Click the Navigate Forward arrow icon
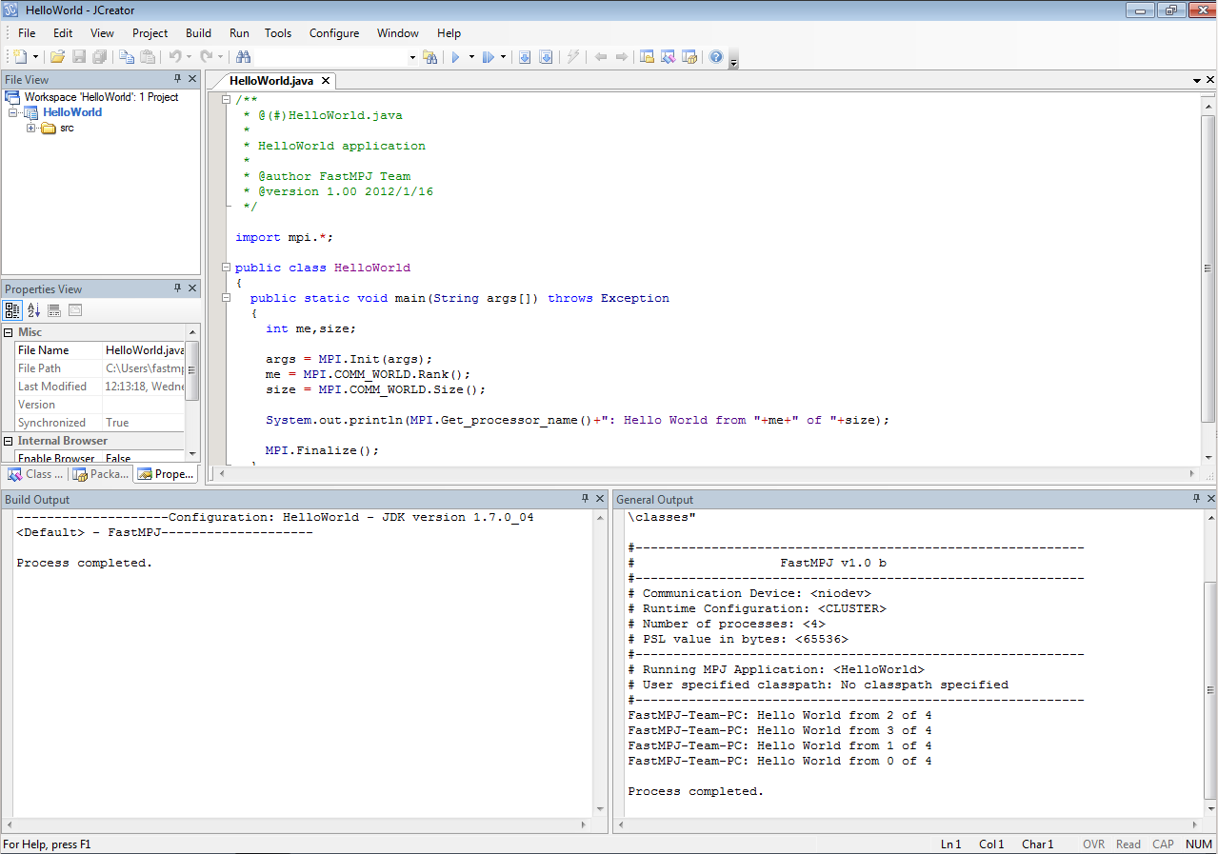The image size is (1218, 854). (x=622, y=57)
